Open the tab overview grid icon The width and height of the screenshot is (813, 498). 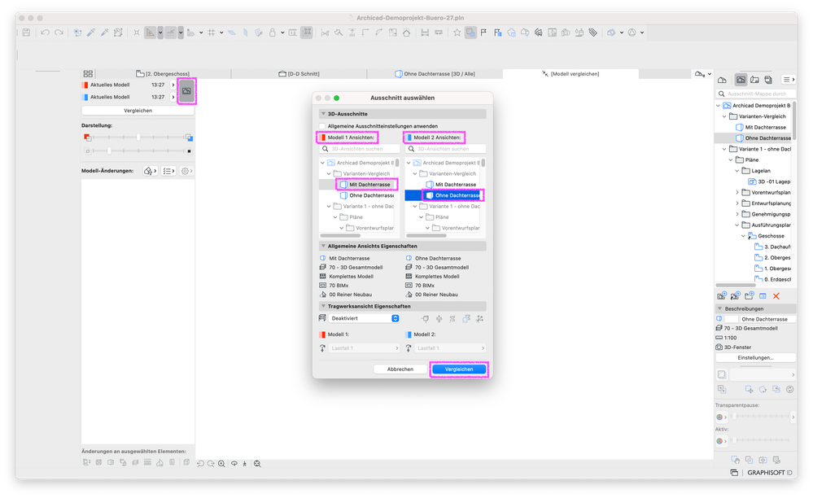click(88, 73)
